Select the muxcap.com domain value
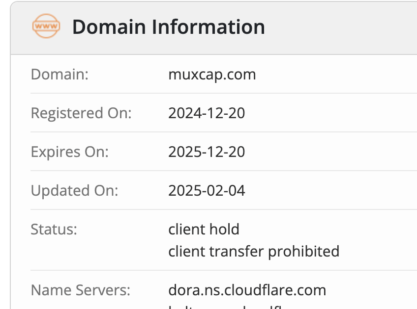This screenshot has width=417, height=309. point(212,75)
